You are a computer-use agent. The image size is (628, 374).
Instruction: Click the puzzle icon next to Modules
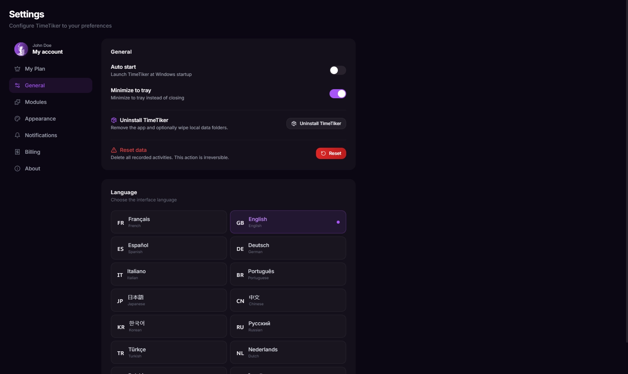point(17,102)
